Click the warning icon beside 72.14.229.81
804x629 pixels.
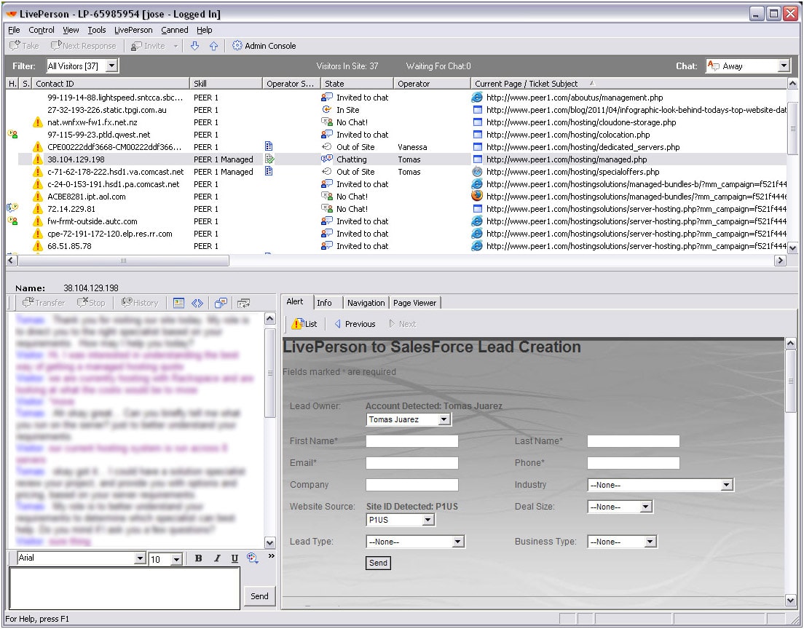pos(37,209)
